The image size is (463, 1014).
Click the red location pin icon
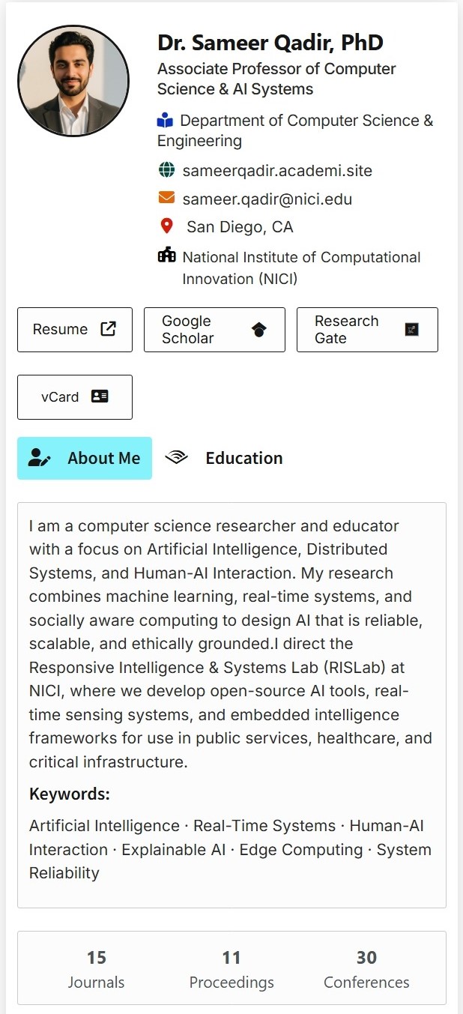point(166,226)
